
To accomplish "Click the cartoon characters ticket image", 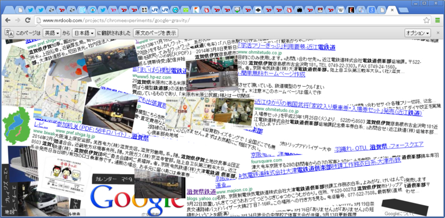I will pyautogui.click(x=65, y=175).
